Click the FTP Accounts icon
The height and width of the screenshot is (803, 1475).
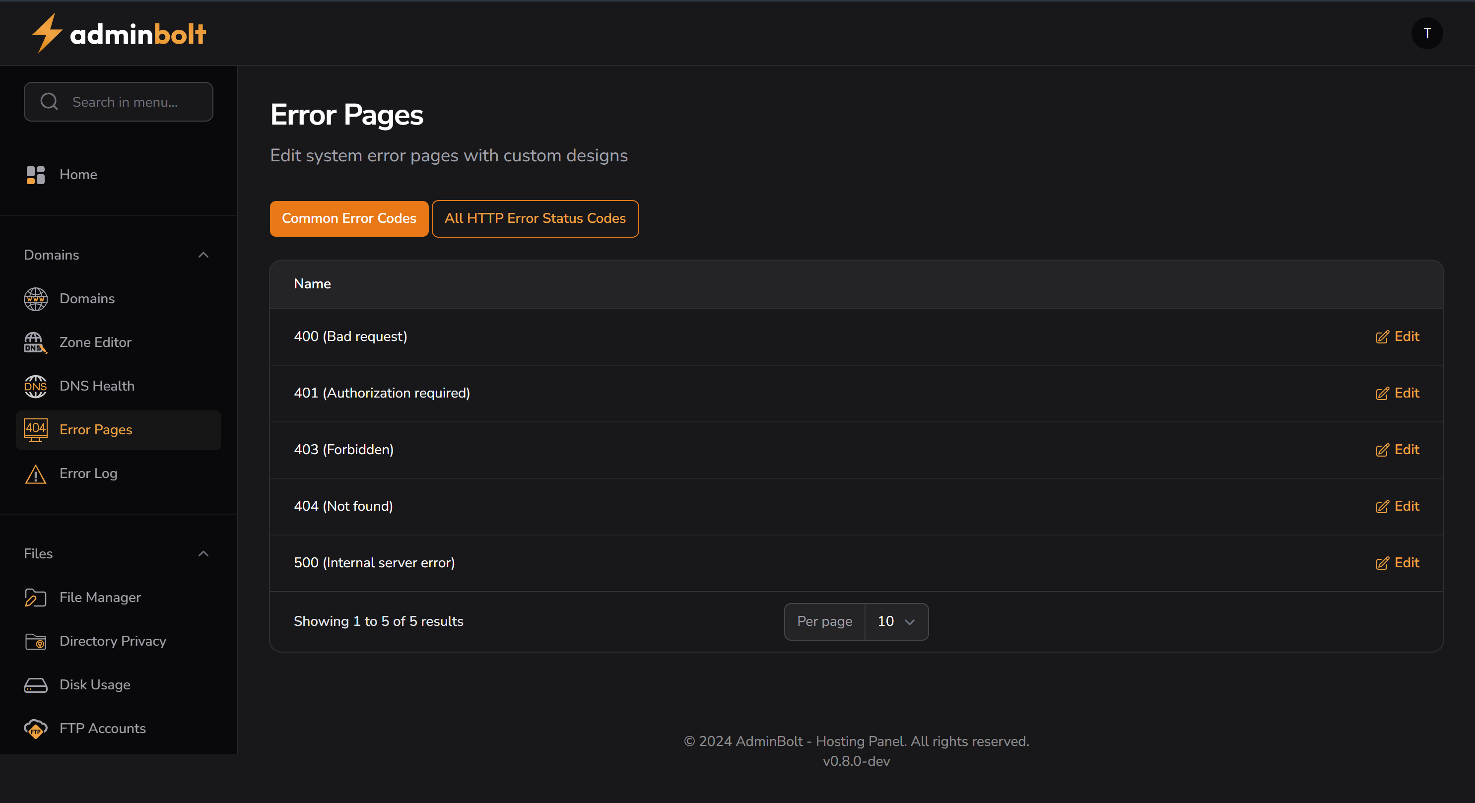(35, 729)
